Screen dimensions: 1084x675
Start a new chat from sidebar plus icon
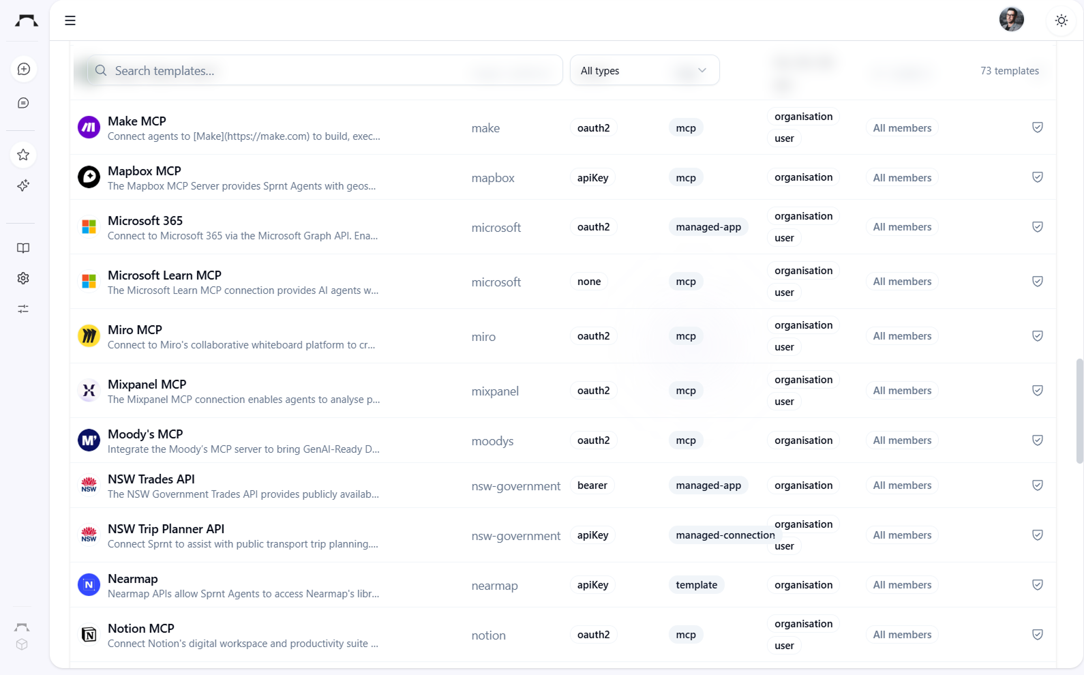(x=24, y=69)
